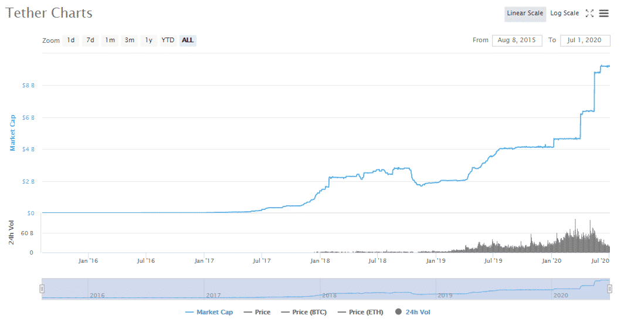Click the Jan '20 axis label
Viewport: 624px width, 322px height.
coord(551,260)
